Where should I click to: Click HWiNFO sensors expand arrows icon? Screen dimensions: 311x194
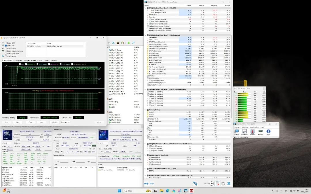coord(146,184)
